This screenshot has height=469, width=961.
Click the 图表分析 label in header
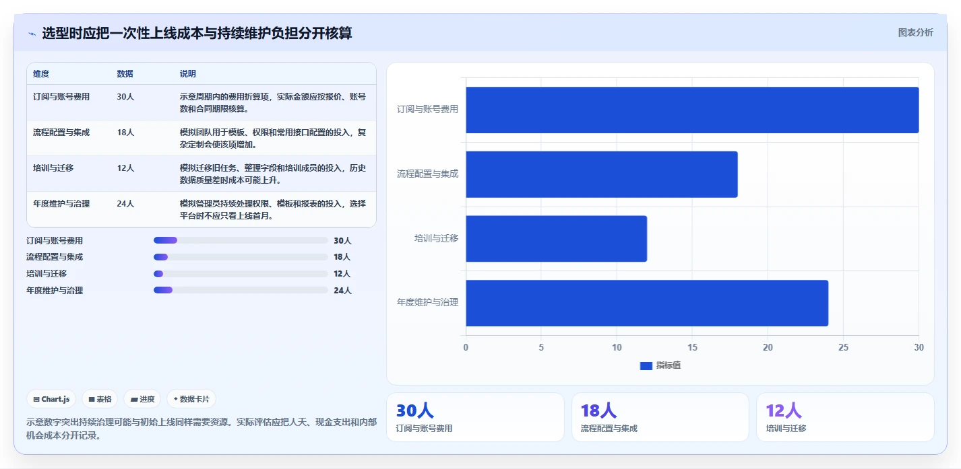point(916,32)
